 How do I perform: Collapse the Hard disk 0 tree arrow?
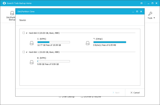(27, 33)
